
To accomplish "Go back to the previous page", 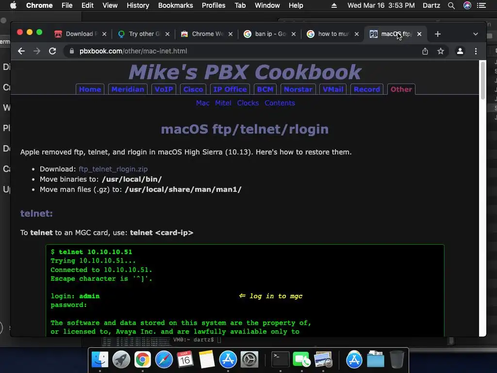I will coord(21,51).
